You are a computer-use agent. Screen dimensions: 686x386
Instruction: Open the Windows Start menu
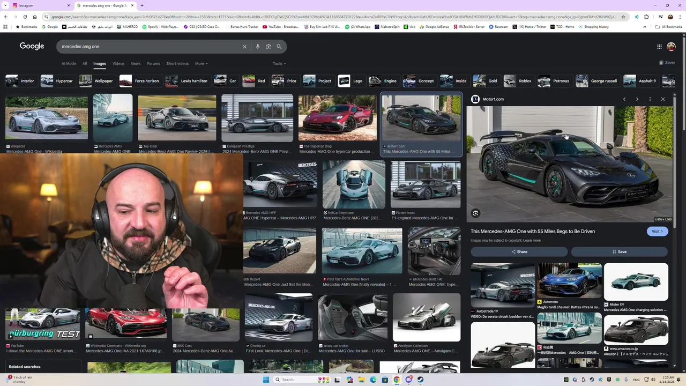tap(266, 380)
